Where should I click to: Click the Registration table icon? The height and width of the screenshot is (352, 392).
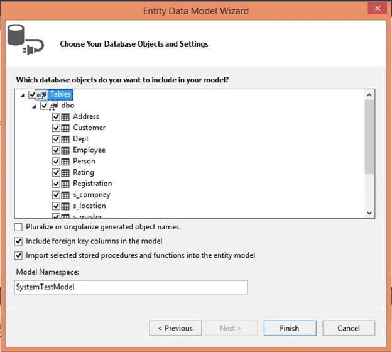click(x=65, y=184)
